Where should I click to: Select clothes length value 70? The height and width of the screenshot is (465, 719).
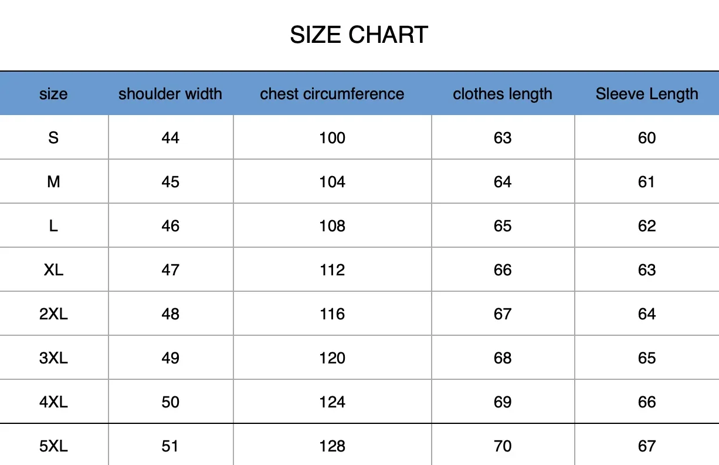[x=503, y=446]
